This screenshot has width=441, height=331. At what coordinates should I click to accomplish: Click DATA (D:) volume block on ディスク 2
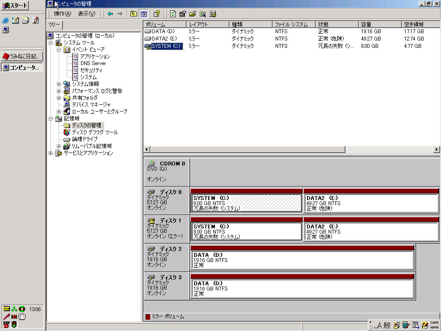[302, 258]
